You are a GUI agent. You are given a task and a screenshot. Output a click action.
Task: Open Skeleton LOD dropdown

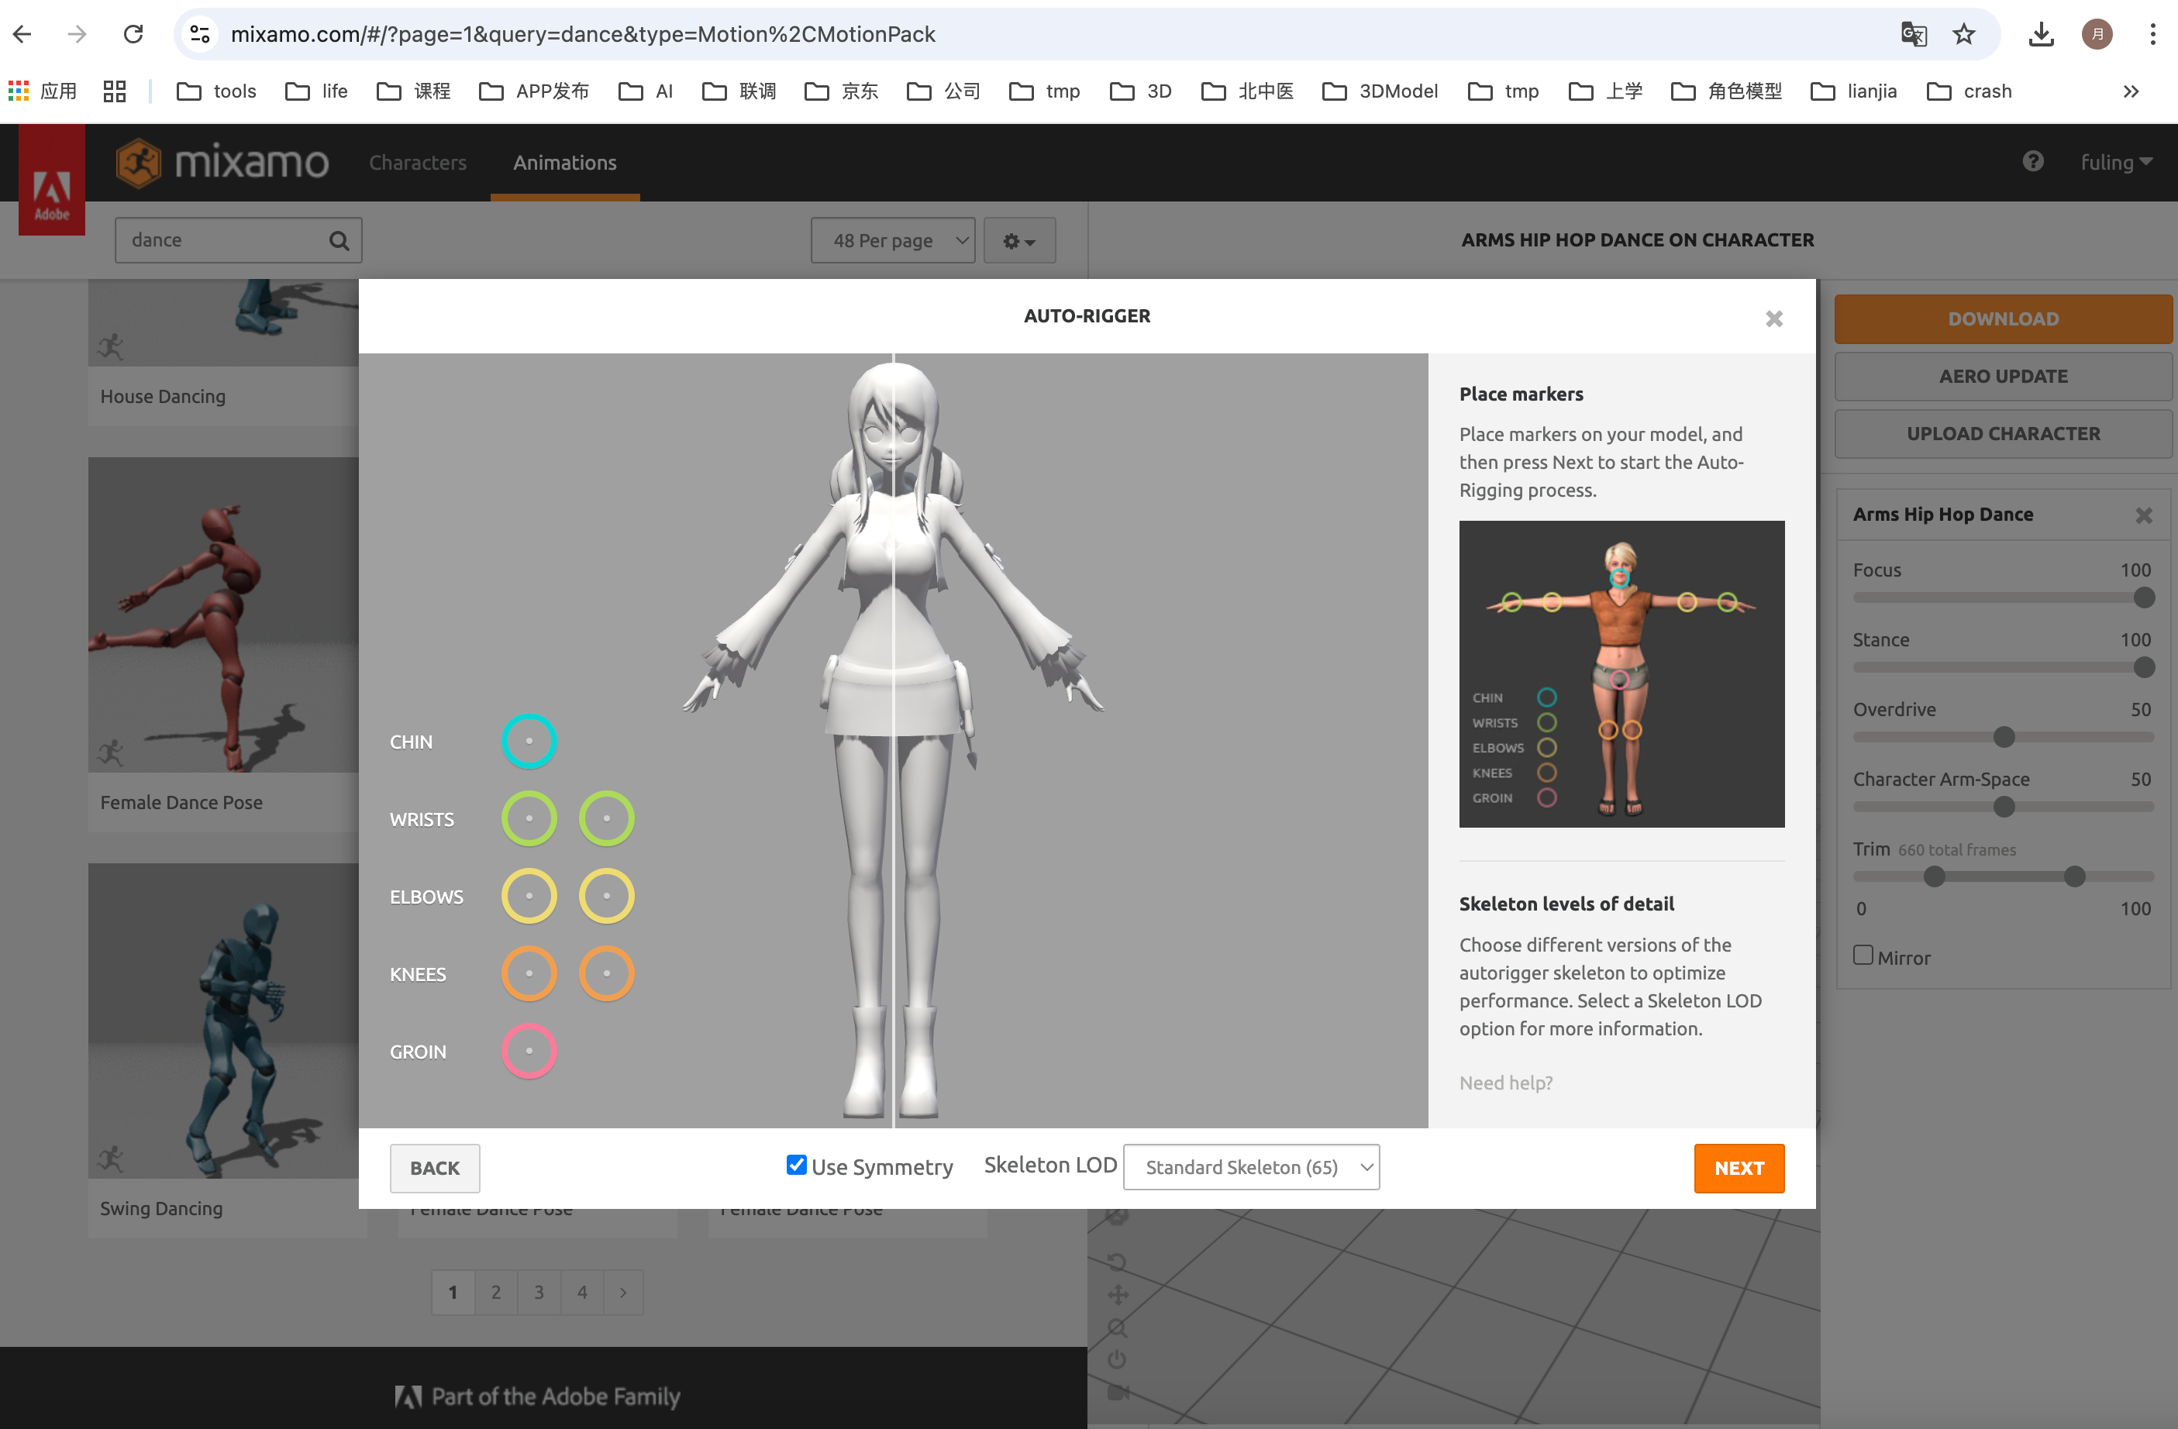[1250, 1167]
